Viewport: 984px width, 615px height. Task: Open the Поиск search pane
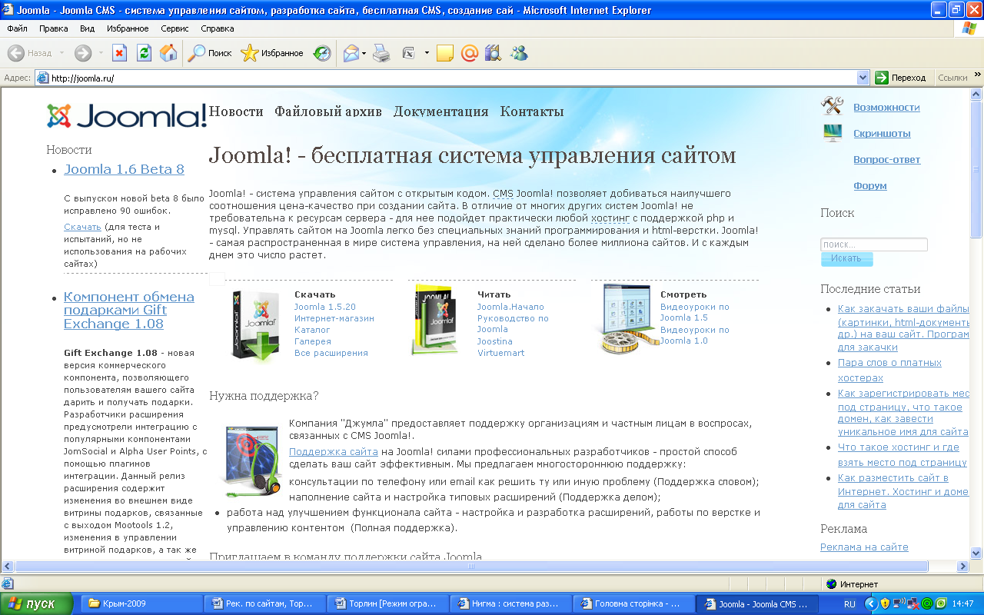(210, 53)
